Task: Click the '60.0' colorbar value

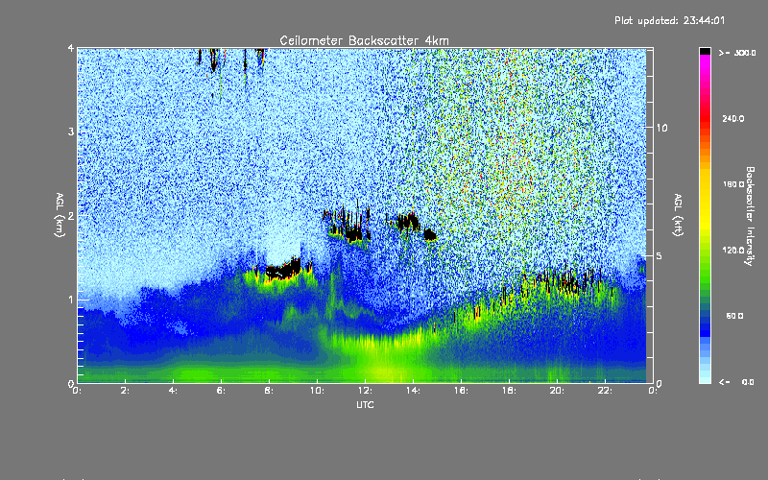Action: 734,316
